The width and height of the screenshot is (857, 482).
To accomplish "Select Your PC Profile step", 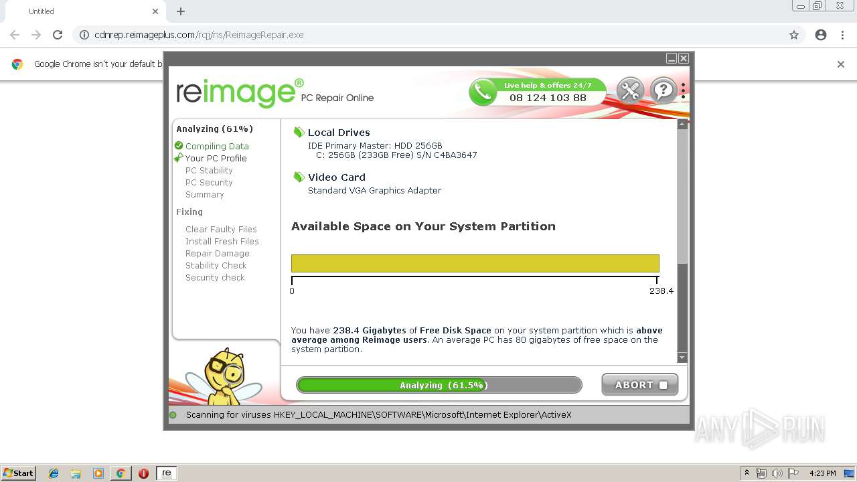I will tap(216, 158).
